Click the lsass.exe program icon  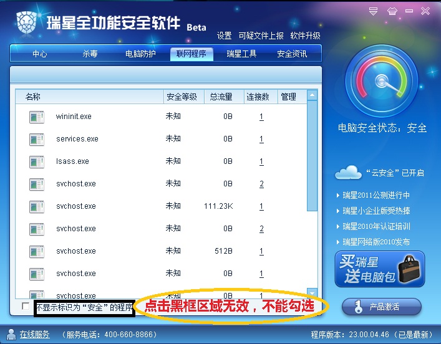37,162
